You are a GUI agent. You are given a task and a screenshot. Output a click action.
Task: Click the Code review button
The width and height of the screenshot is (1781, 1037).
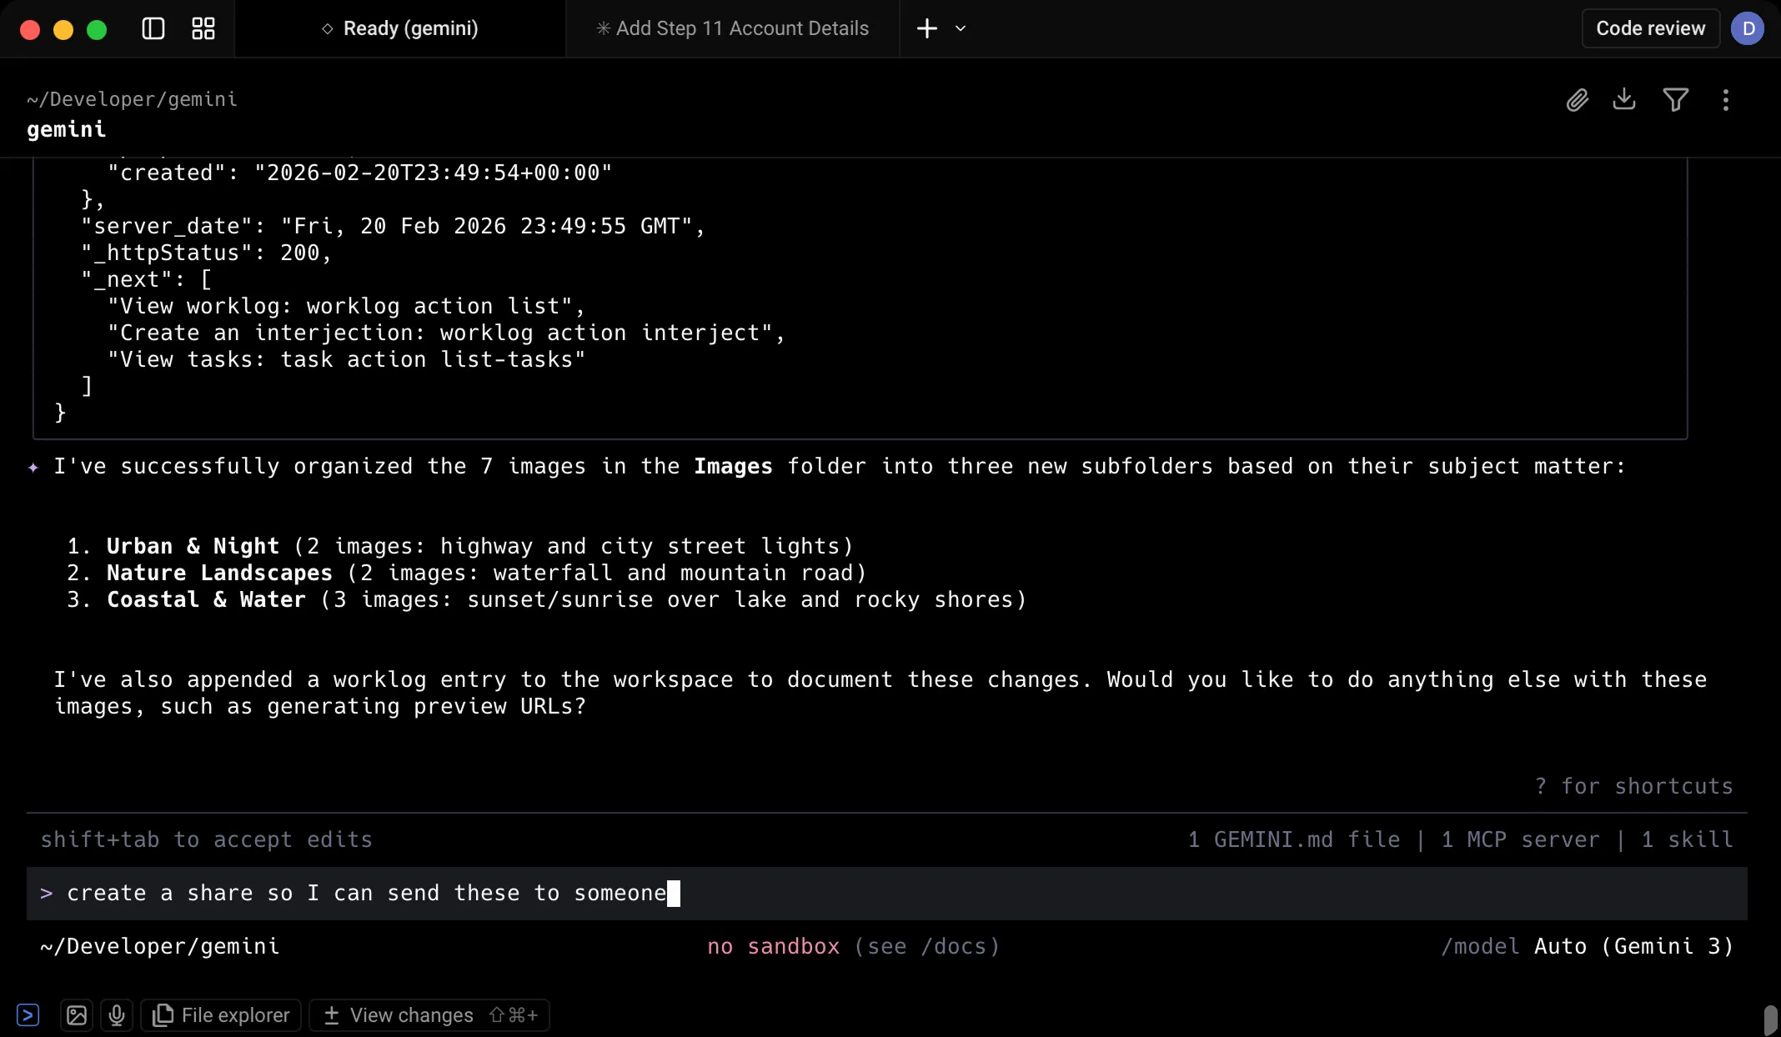[x=1649, y=28]
